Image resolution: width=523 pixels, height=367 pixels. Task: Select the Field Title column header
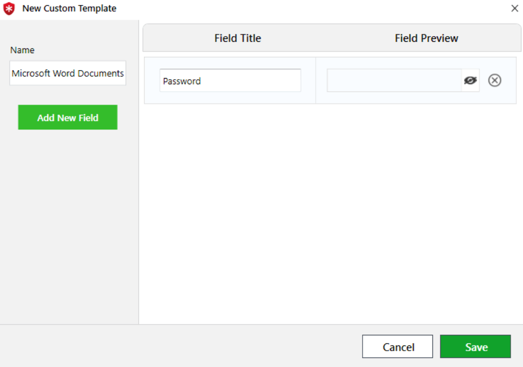(x=237, y=38)
